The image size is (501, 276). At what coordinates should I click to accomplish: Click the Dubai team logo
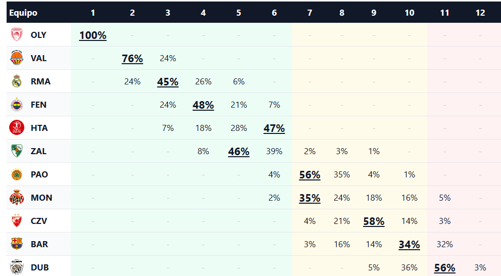pos(16,267)
